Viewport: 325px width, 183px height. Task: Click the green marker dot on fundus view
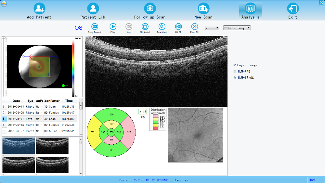[63, 85]
